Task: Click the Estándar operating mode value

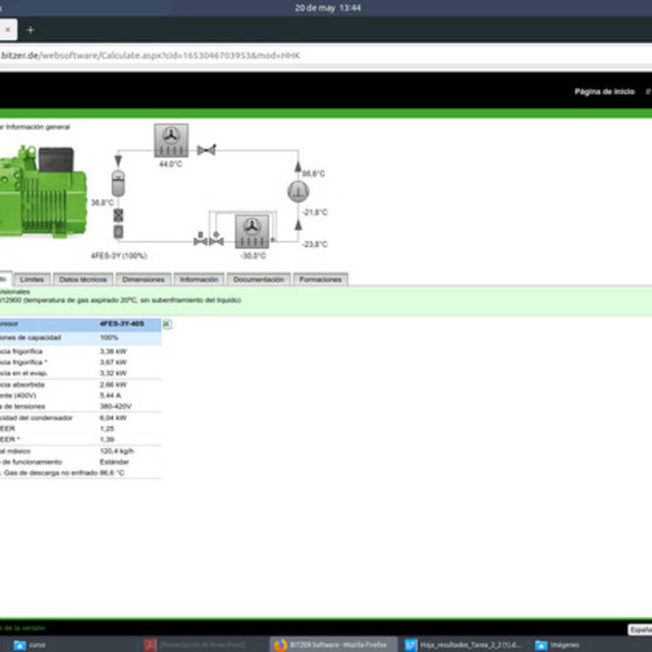Action: [115, 462]
